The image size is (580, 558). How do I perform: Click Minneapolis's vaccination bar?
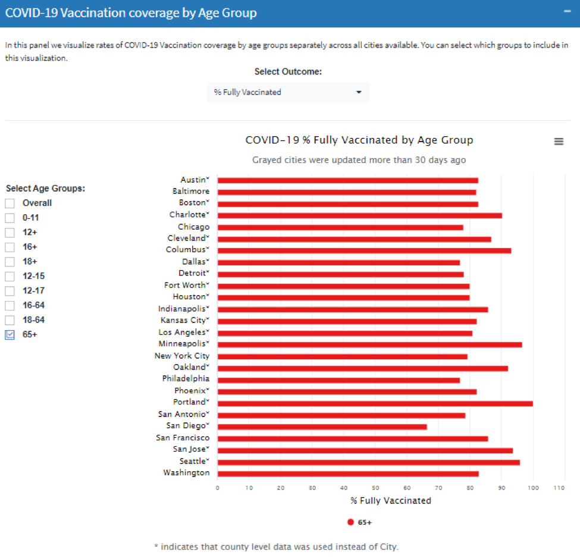pyautogui.click(x=369, y=343)
